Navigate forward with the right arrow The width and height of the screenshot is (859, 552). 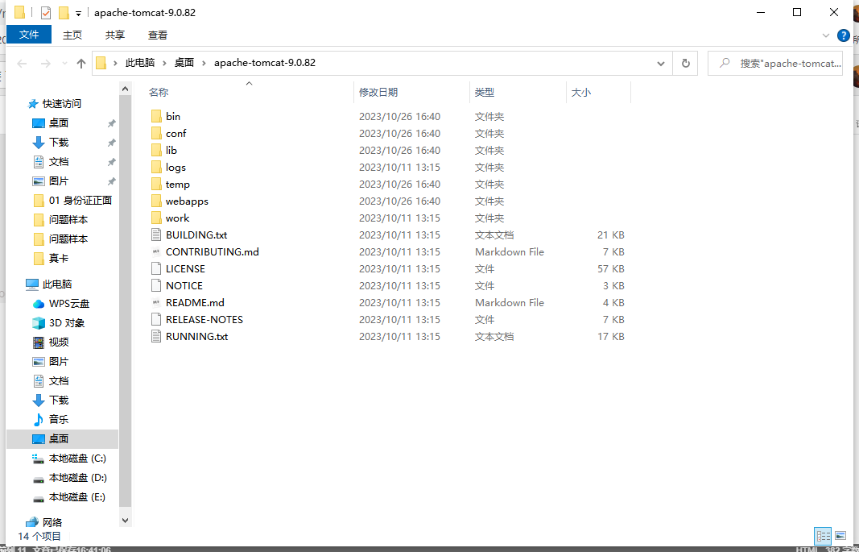(45, 64)
